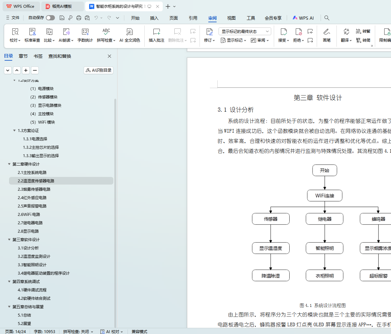Close the navigation pane
The width and height of the screenshot is (391, 334).
tap(109, 56)
